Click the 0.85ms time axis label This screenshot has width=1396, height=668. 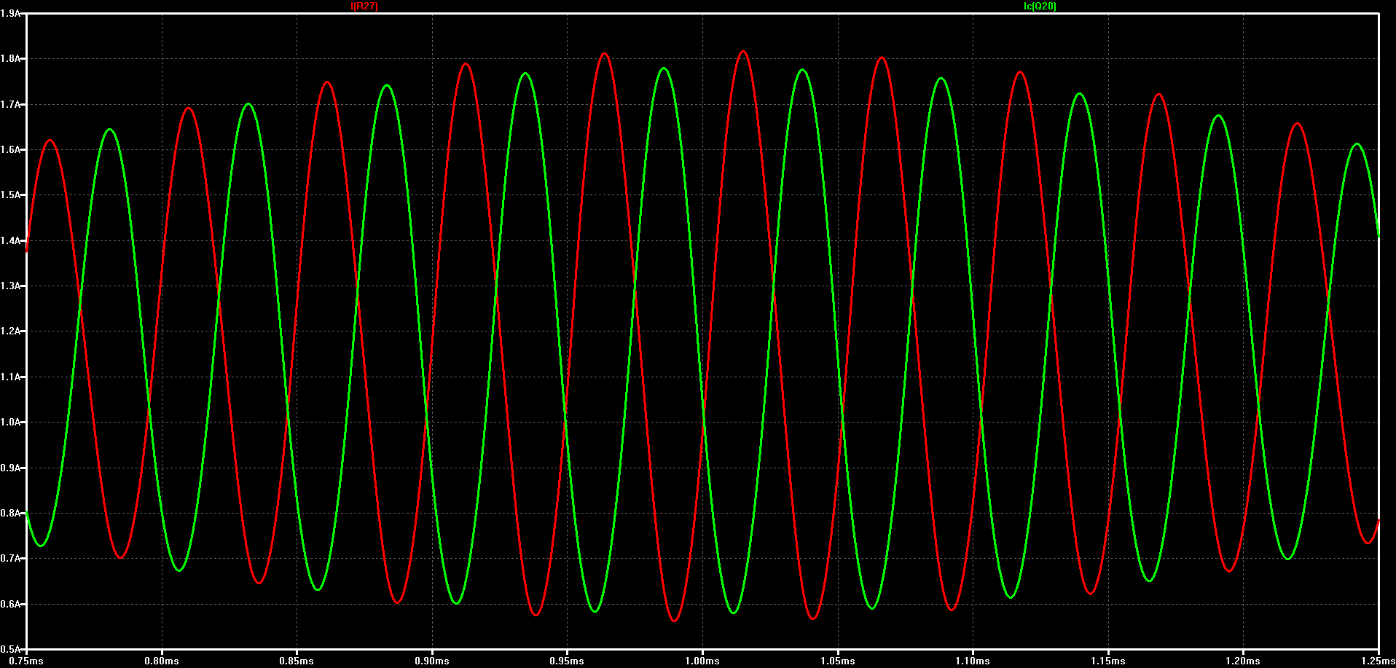coord(297,661)
